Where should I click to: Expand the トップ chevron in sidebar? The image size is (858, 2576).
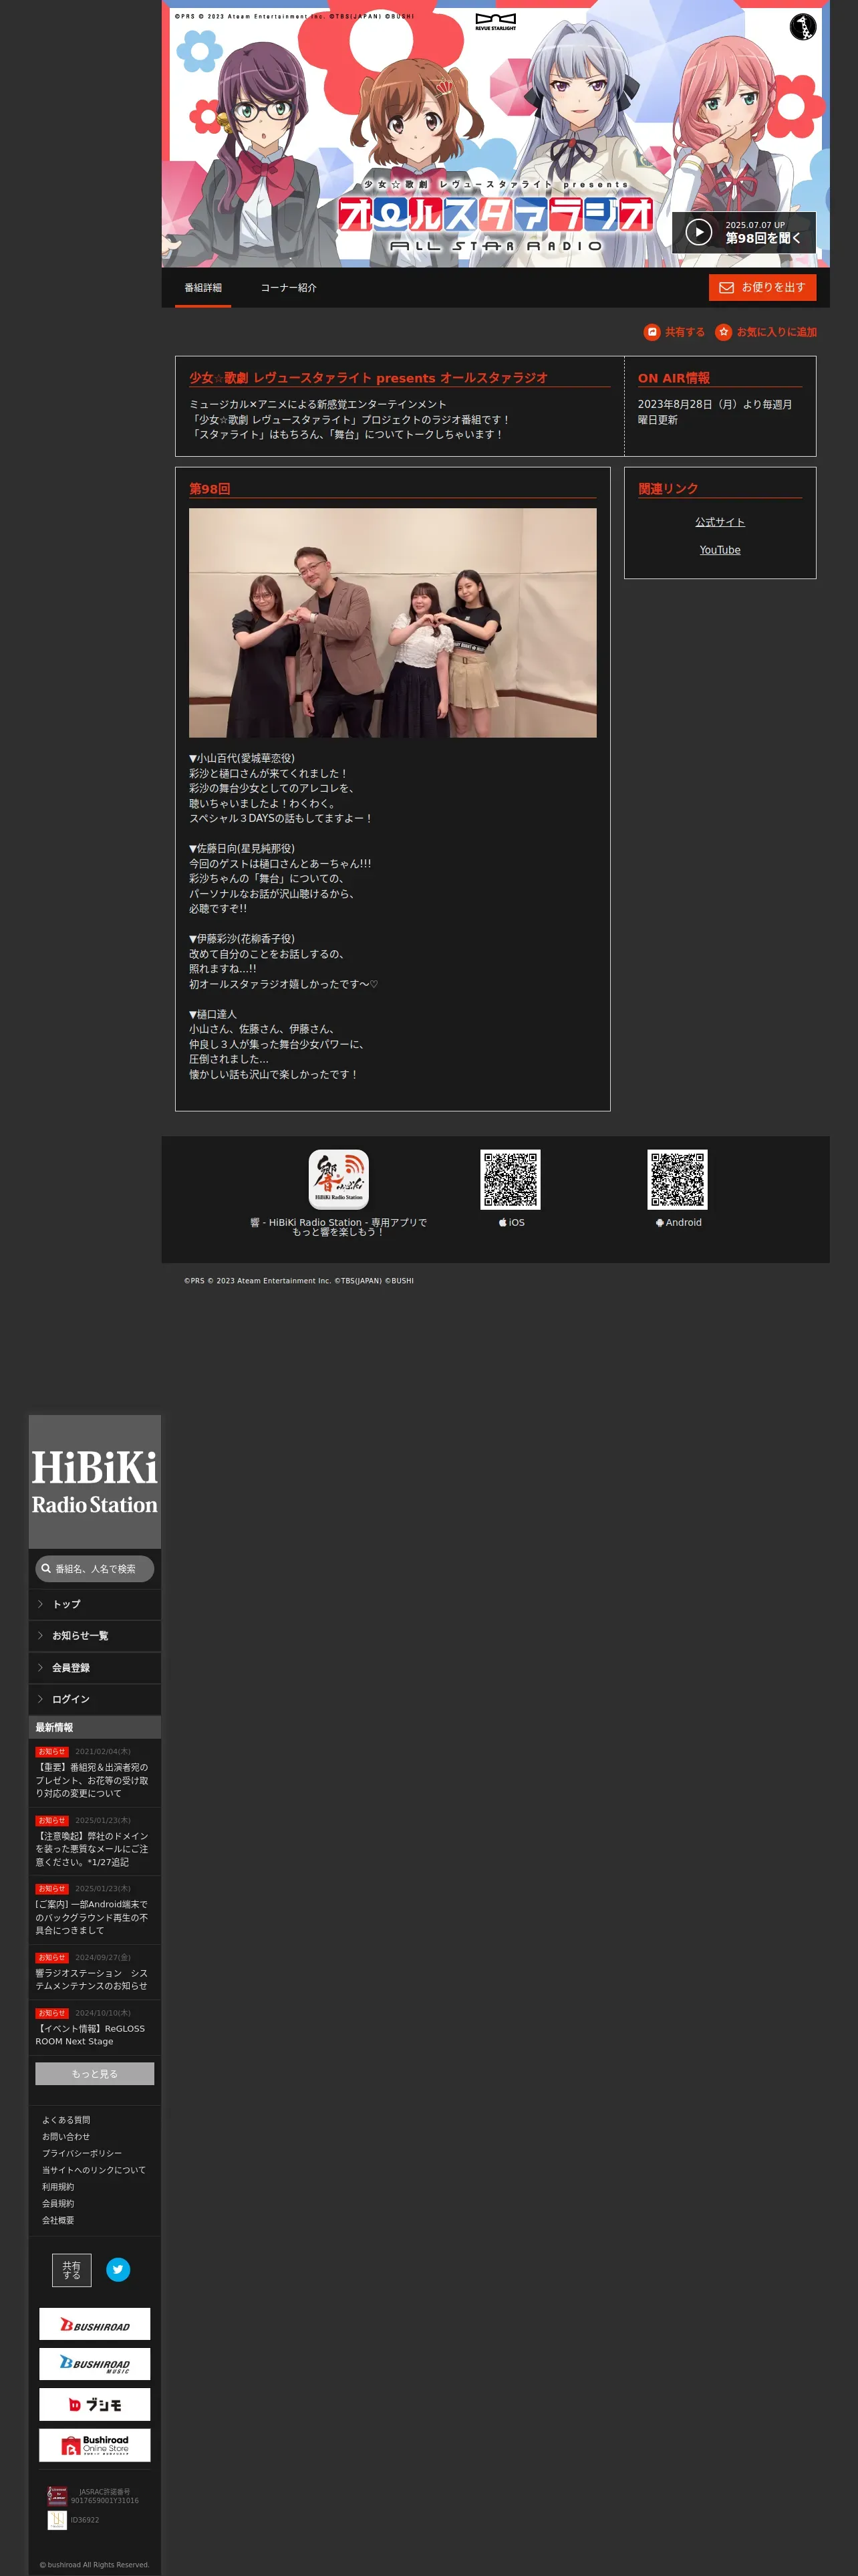pyautogui.click(x=40, y=1604)
